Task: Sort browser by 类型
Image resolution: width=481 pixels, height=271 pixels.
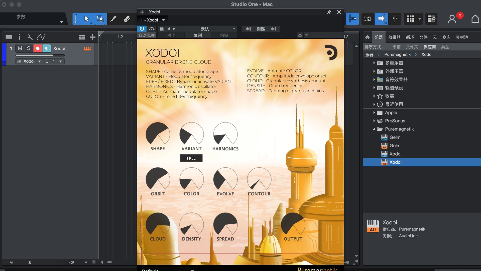Action: pyautogui.click(x=445, y=47)
